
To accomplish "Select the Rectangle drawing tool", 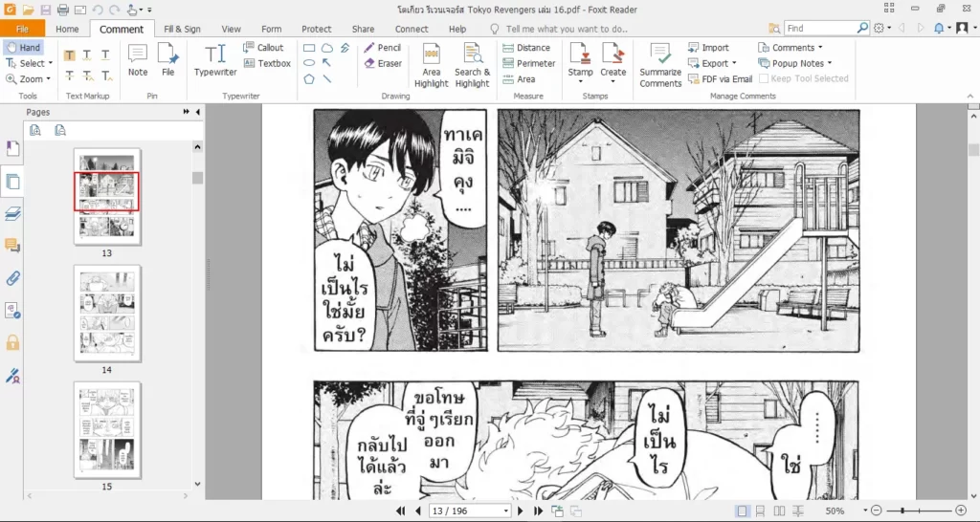I will (309, 48).
